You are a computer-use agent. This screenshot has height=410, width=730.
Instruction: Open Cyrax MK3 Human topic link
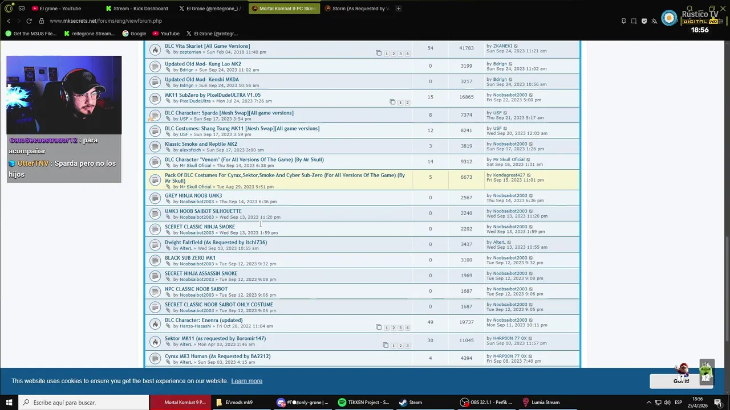(x=218, y=356)
